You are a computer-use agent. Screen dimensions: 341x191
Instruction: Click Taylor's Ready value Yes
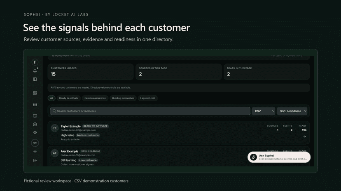[304, 130]
